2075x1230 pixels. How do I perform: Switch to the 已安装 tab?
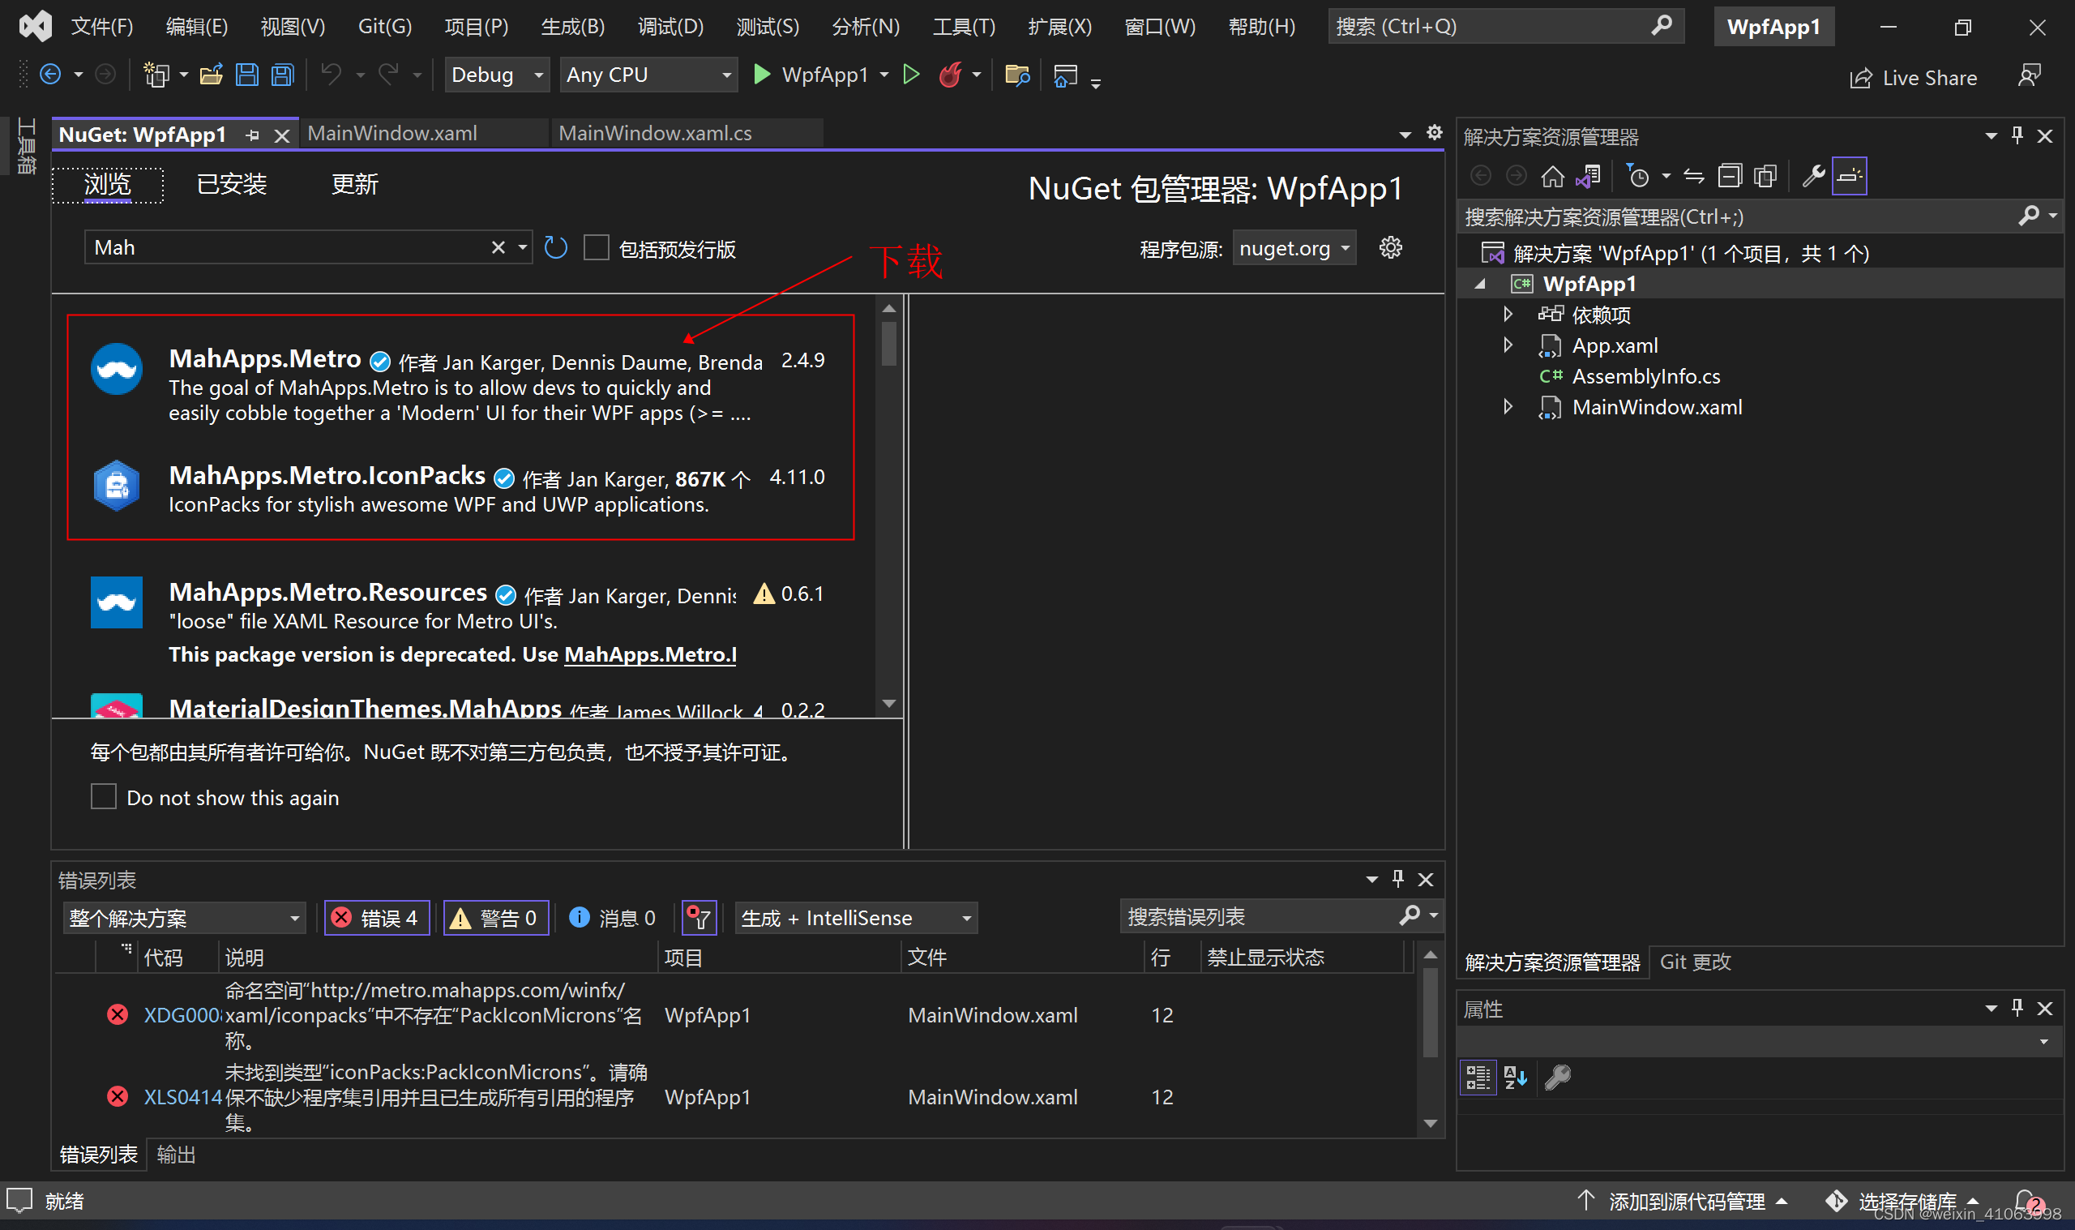click(231, 183)
